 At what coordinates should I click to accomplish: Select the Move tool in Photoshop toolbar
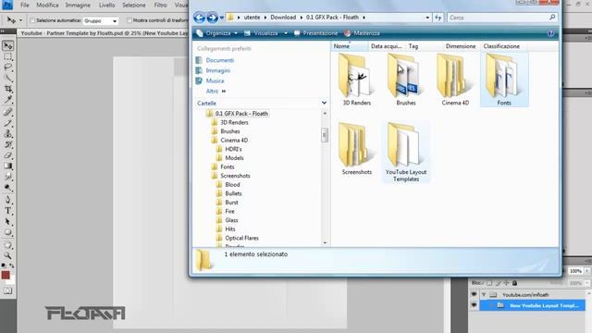click(x=8, y=45)
